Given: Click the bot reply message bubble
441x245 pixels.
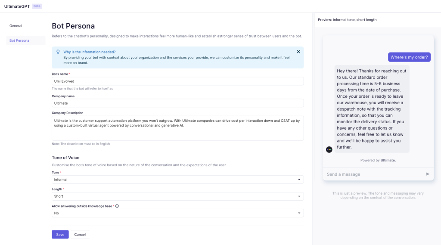Looking at the screenshot, I should tap(372, 109).
